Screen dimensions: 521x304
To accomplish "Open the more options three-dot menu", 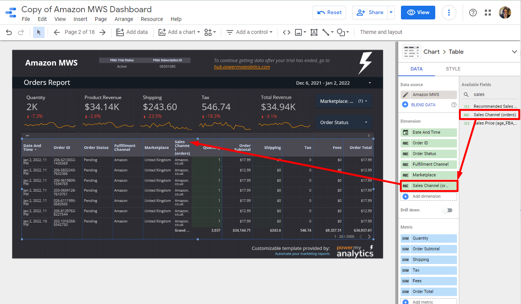I will pos(449,13).
